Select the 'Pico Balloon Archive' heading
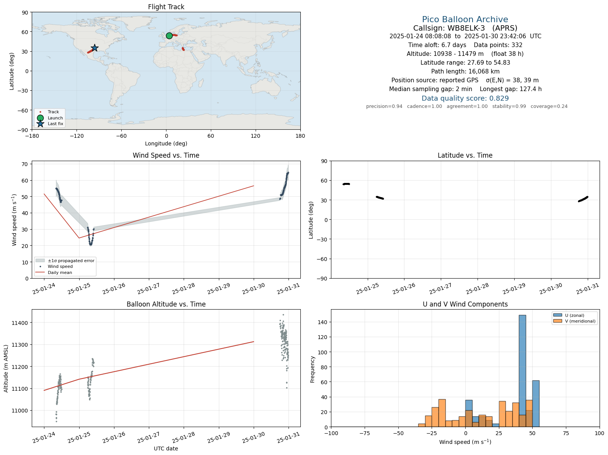The image size is (608, 455). coord(465,20)
